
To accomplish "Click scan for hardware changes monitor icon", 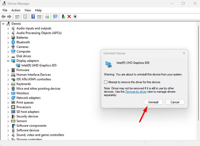I will click(55, 17).
